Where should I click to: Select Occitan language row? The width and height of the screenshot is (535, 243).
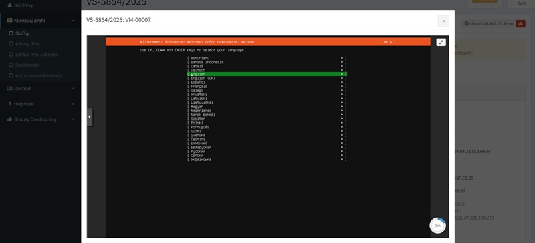(x=267, y=119)
